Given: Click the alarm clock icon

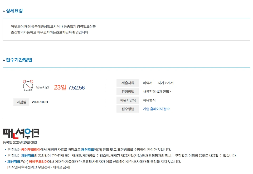Looking at the screenshot, I should tap(28, 86).
